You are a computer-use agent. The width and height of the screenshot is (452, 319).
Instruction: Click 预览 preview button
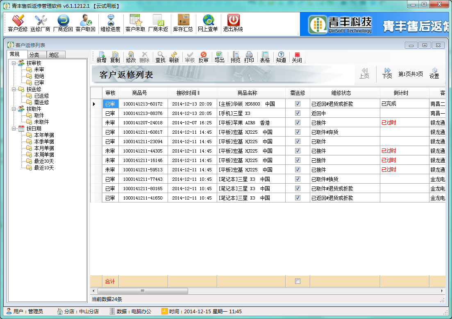tap(235, 57)
